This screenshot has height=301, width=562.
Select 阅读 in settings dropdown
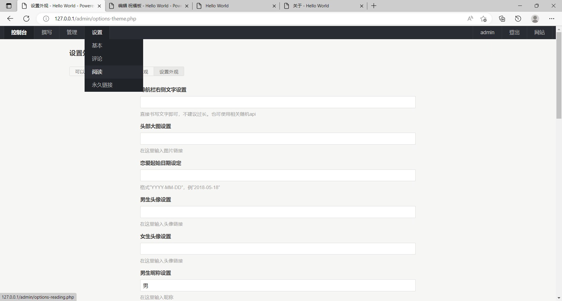(x=114, y=72)
